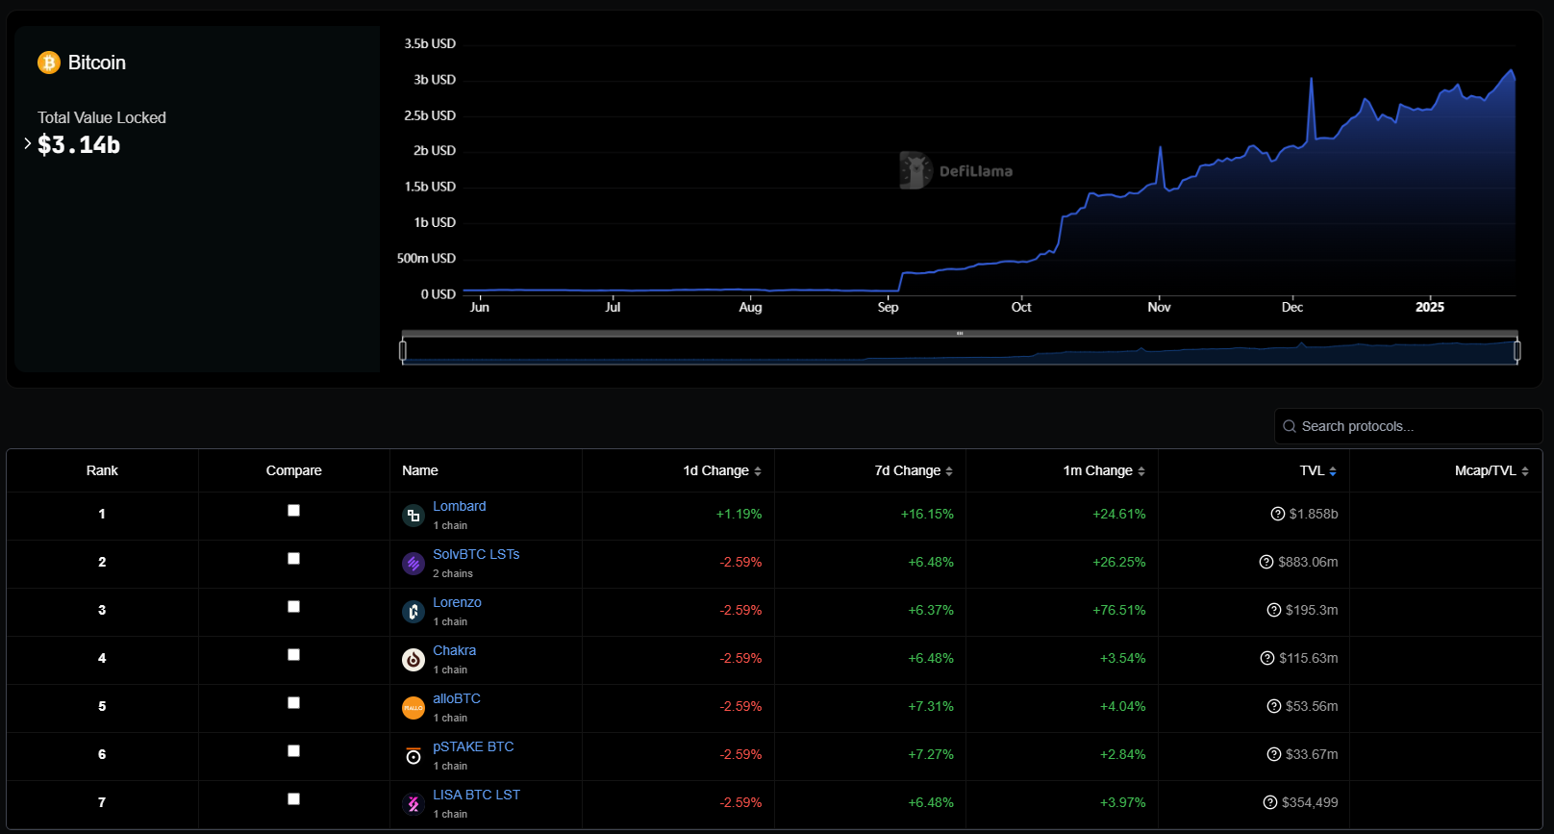Click the LISA BTC LST logo icon
This screenshot has height=834, width=1554.
tap(413, 804)
